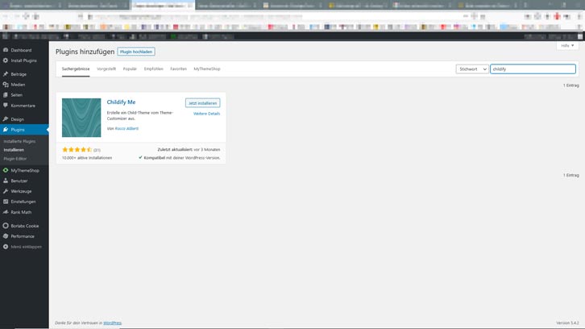
Task: Expand the Hilfe help dropdown
Action: 567,45
